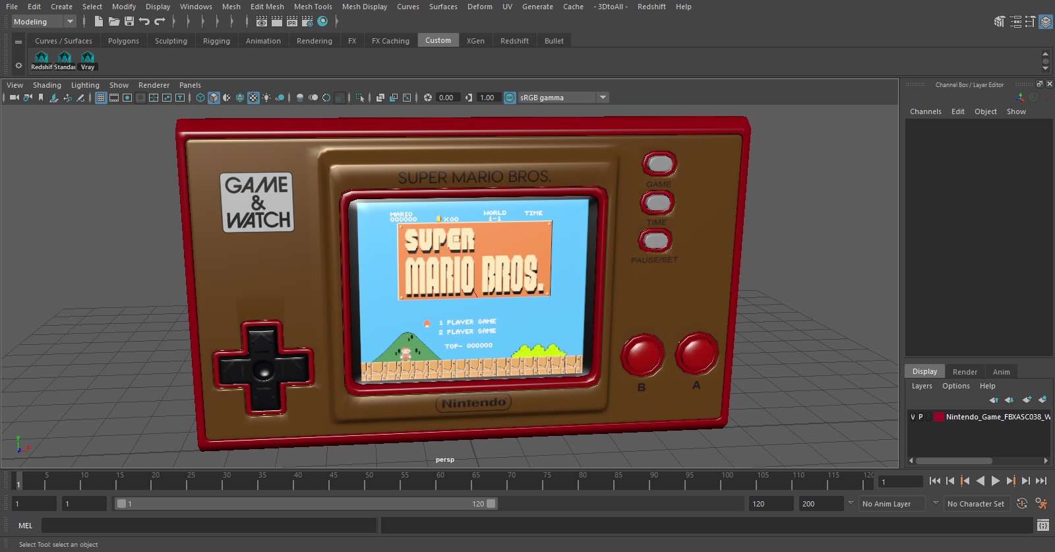Open sRGB gamma view transform dropdown
This screenshot has width=1055, height=552.
click(x=562, y=98)
